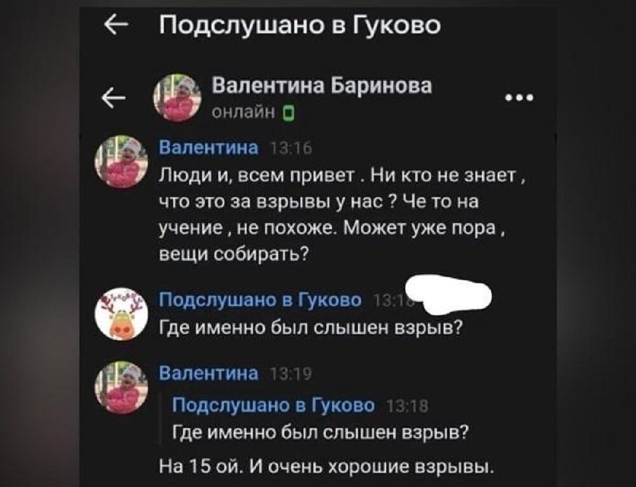Image resolution: width=636 pixels, height=487 pixels.
Task: Open the quoted reply from Подслушано в Гуково
Action: (320, 418)
